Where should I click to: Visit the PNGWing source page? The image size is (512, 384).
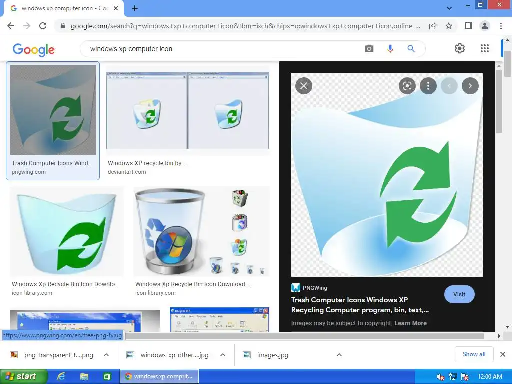[459, 294]
